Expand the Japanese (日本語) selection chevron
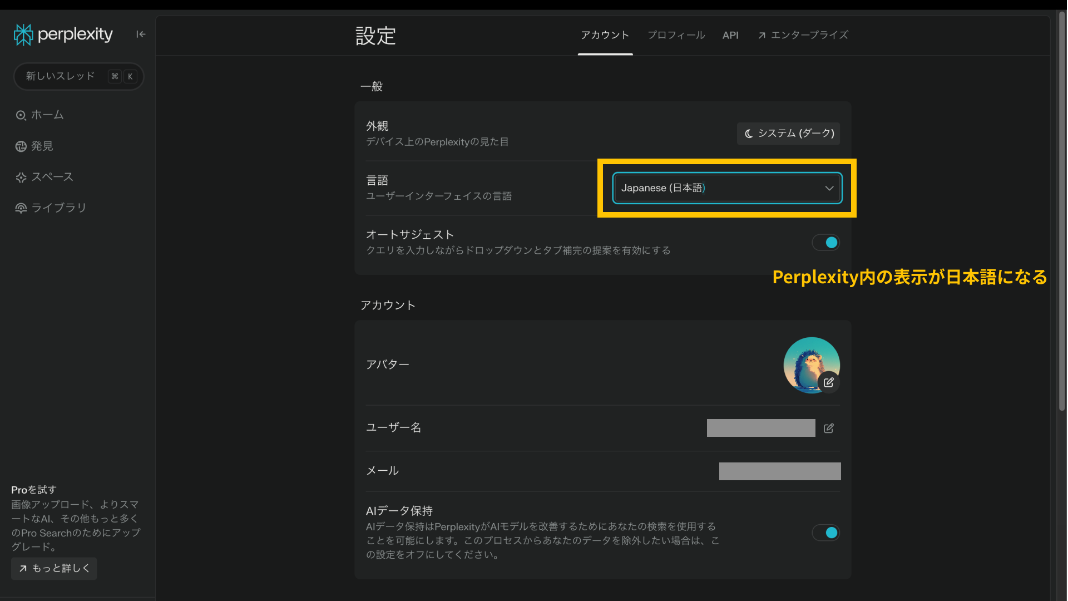Viewport: 1068px width, 601px height. tap(829, 188)
